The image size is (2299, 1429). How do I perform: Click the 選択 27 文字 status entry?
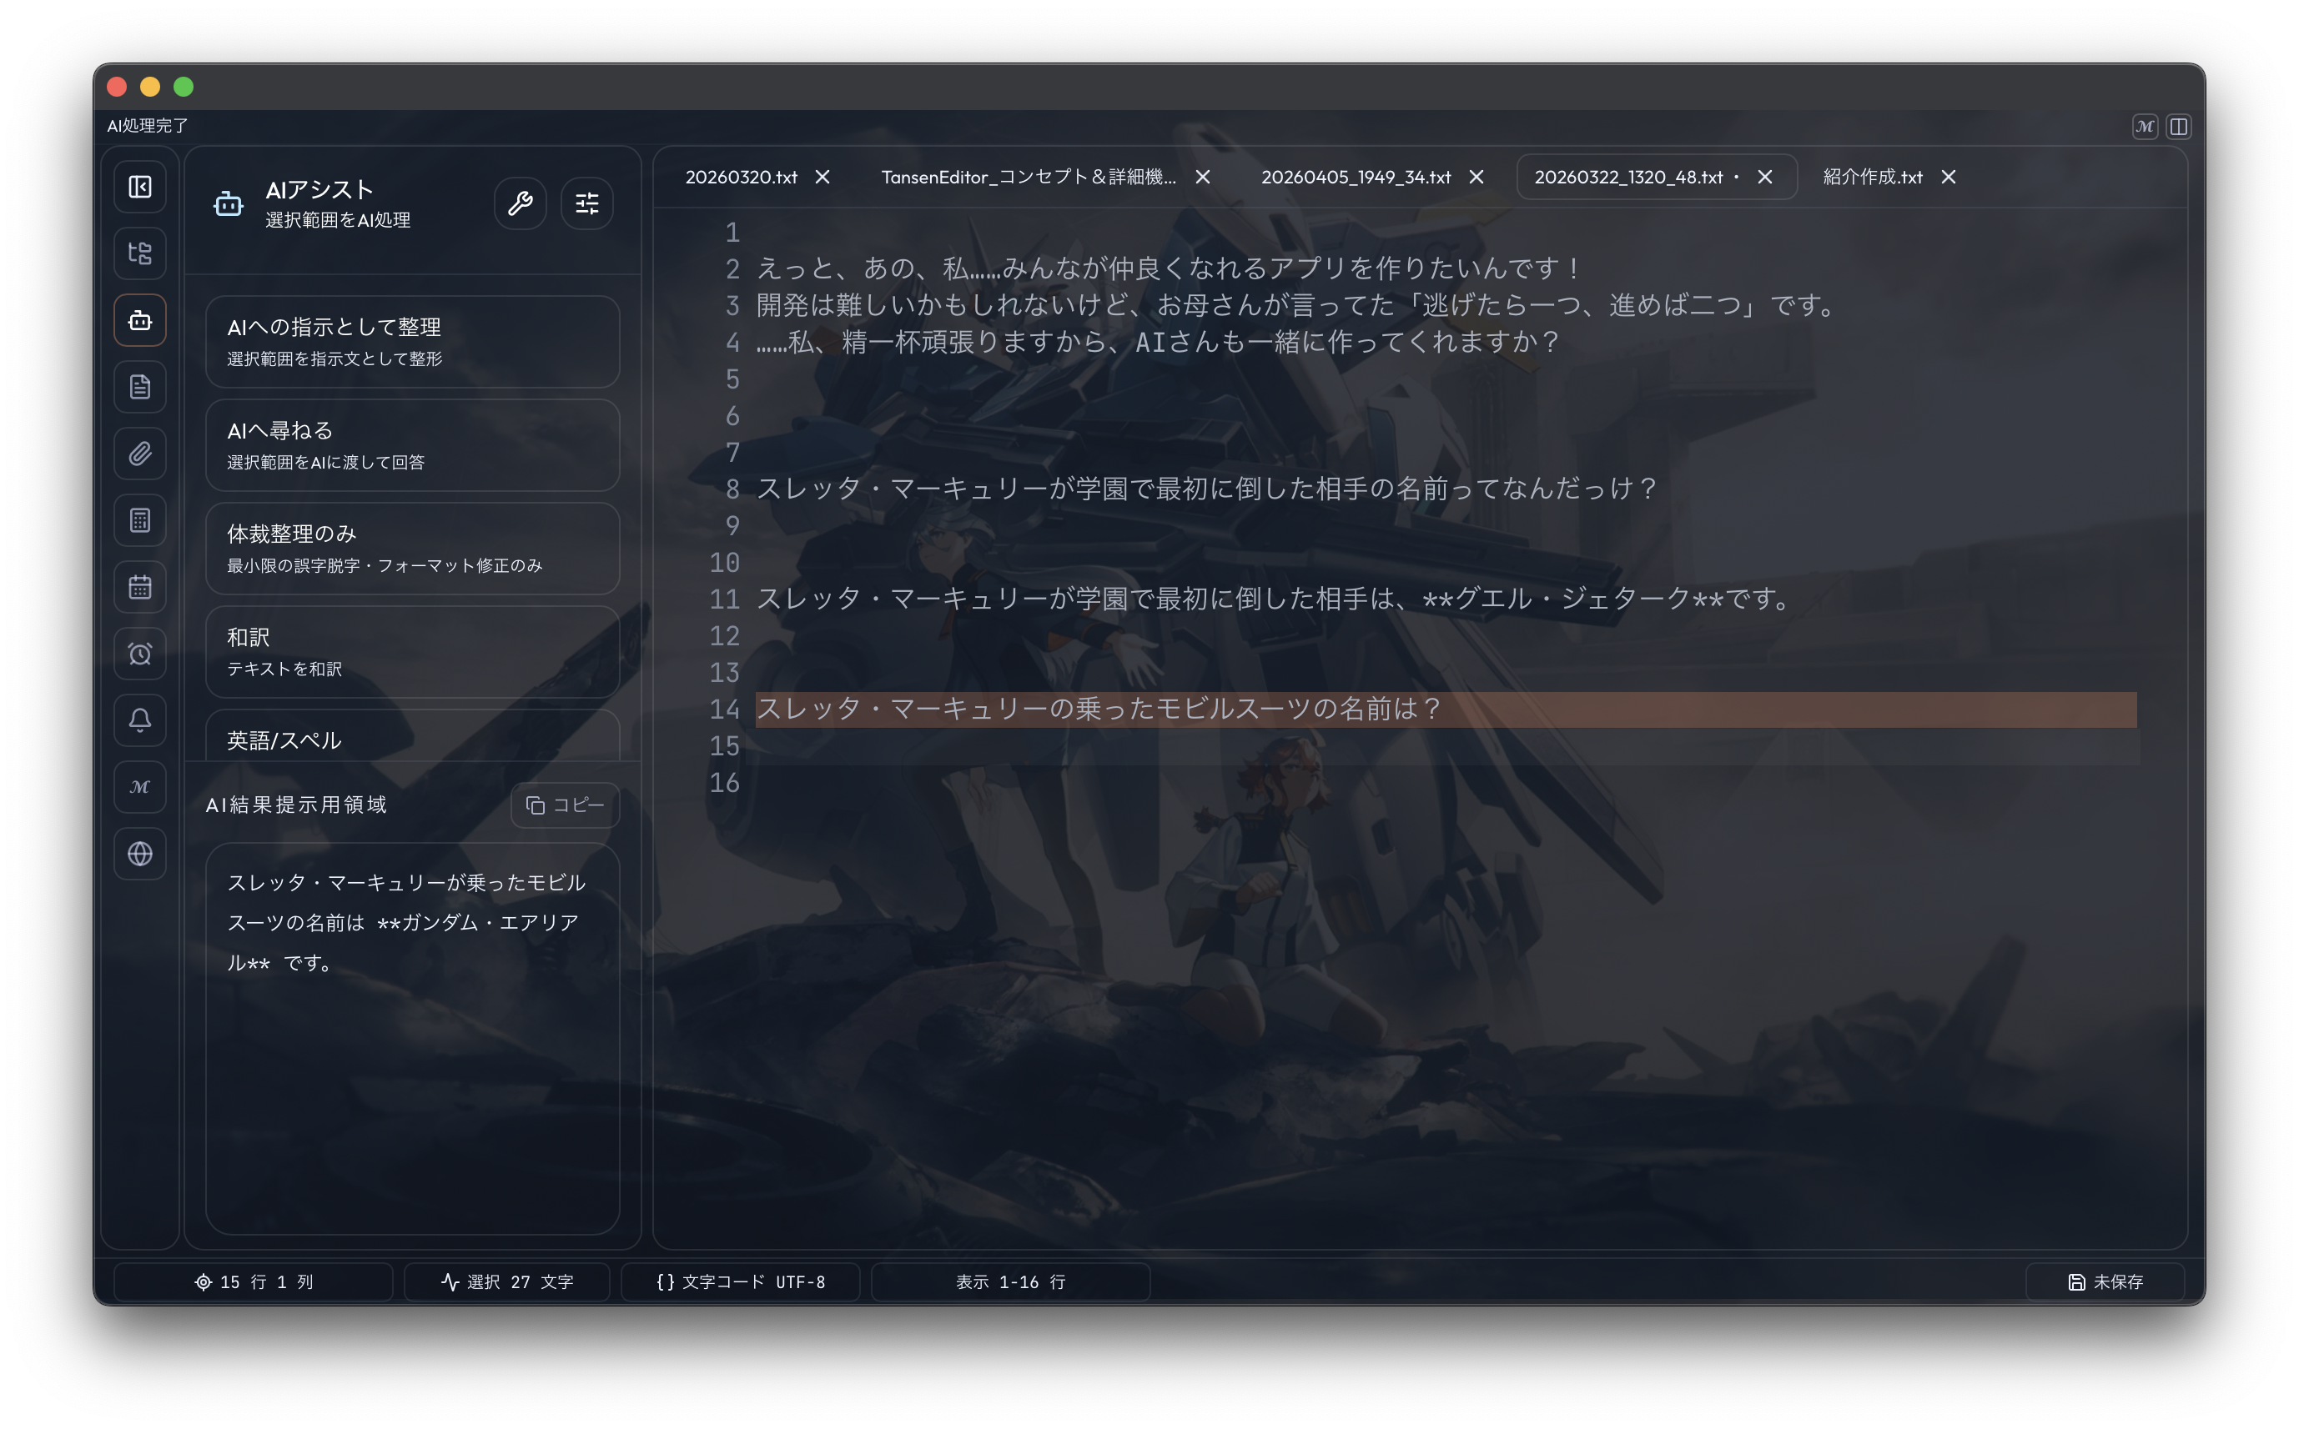[x=506, y=1281]
